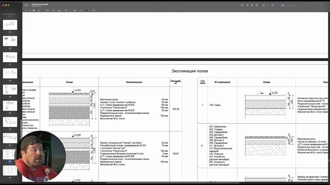This screenshot has height=185, width=330.
Task: Toggle the Markup toolbar button
Action: tap(277, 5)
